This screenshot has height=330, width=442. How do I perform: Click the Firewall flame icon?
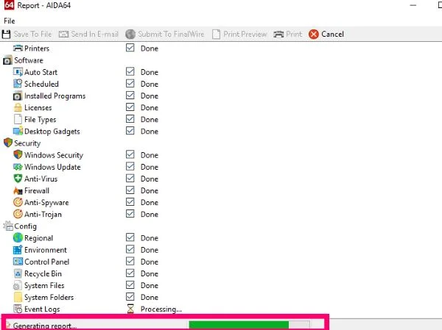(x=18, y=190)
